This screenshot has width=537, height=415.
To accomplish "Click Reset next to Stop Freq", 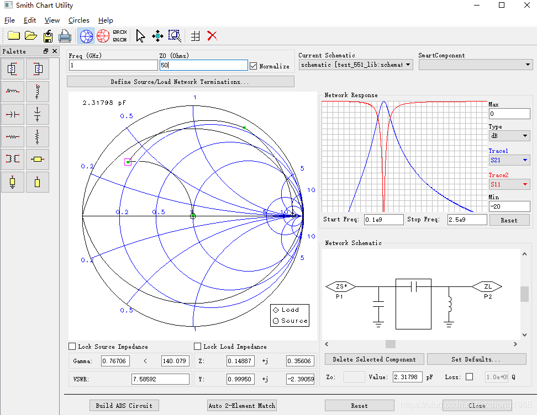I will click(509, 220).
